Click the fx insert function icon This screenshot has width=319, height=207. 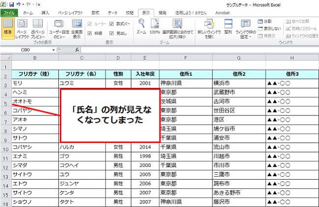pos(77,50)
